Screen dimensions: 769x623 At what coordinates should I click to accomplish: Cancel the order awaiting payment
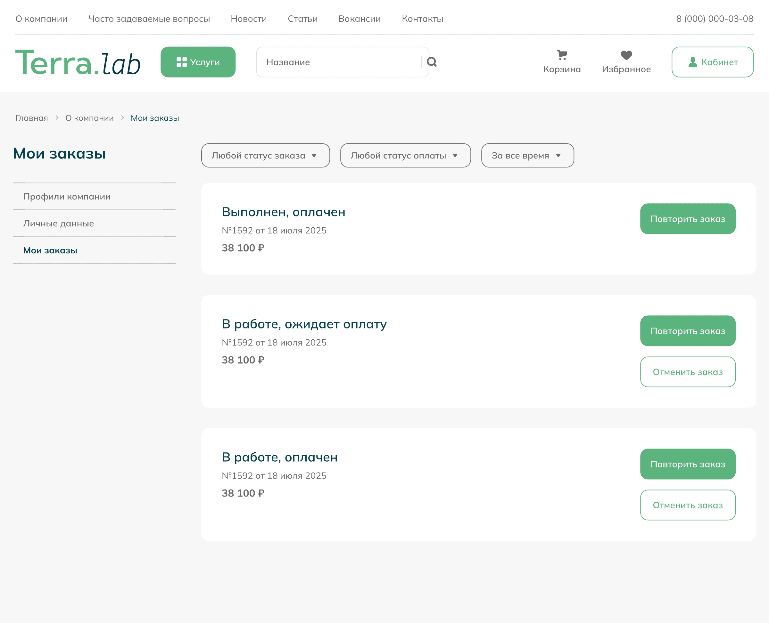click(688, 372)
